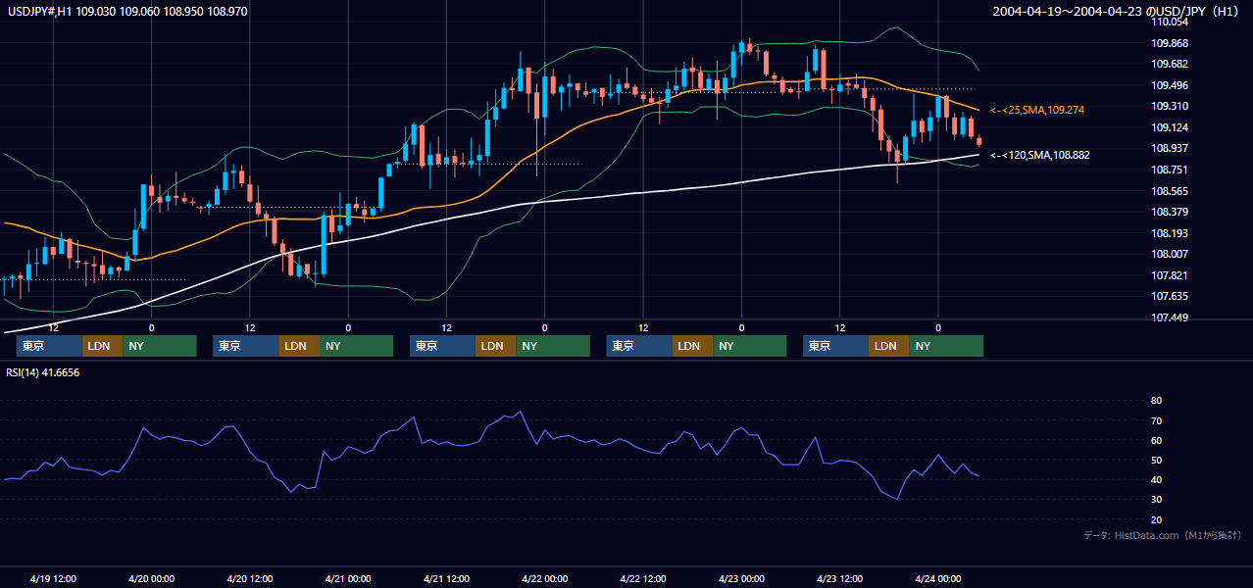1253x588 pixels.
Task: Click the 108.379 price axis label
Action: (x=1170, y=212)
